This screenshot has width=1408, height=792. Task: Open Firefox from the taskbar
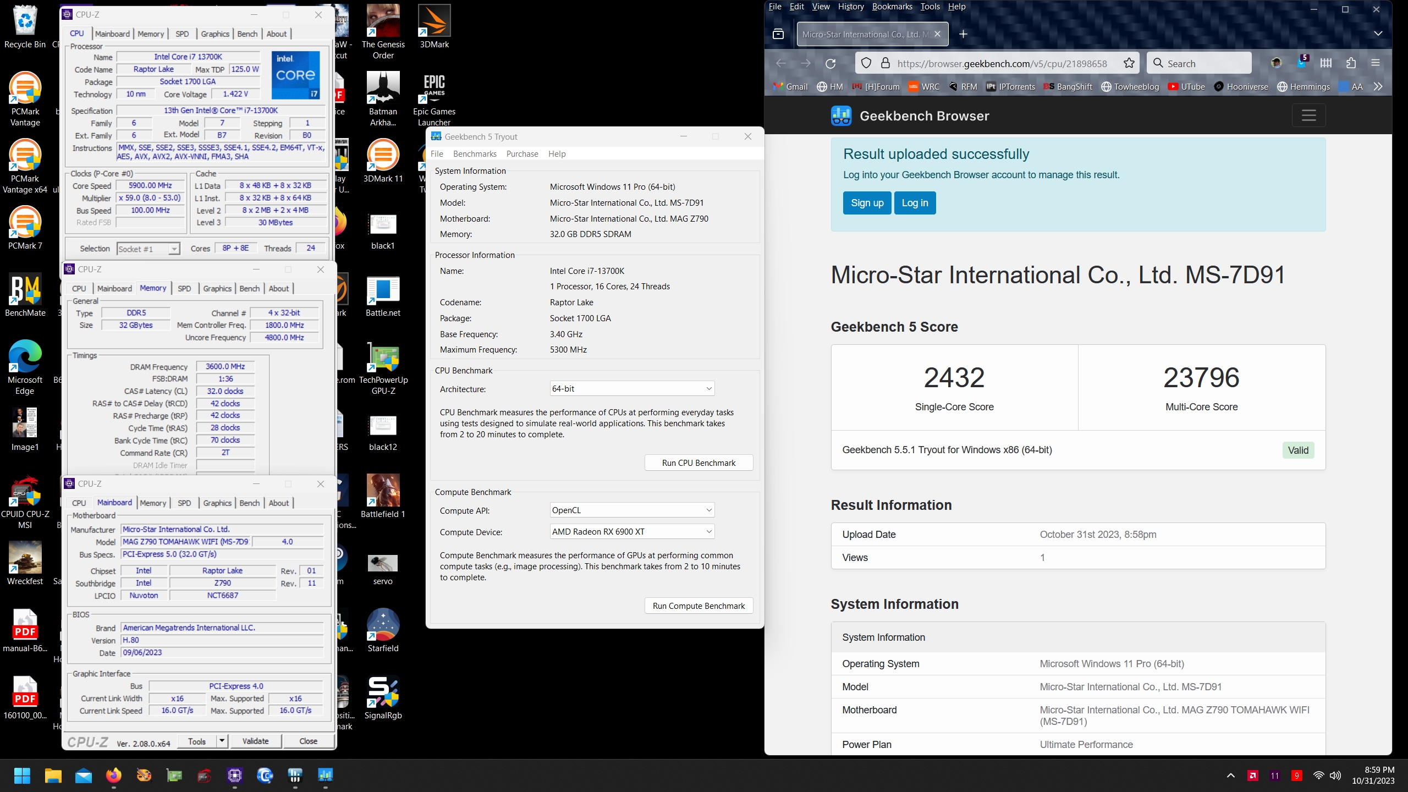(x=113, y=776)
